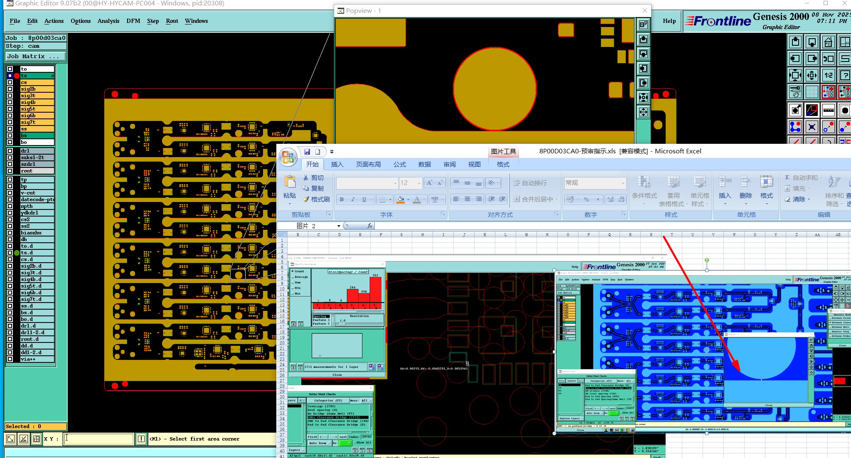The width and height of the screenshot is (851, 458).
Task: Open the 常规 number format dropdown
Action: [622, 183]
